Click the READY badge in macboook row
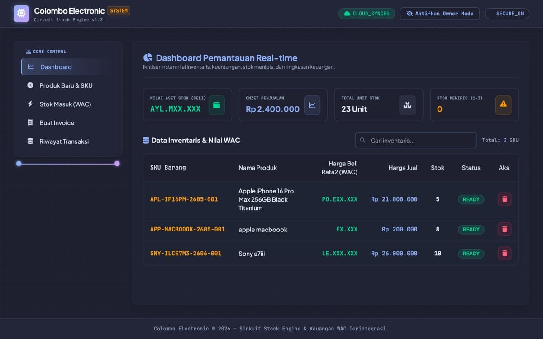 click(x=471, y=229)
